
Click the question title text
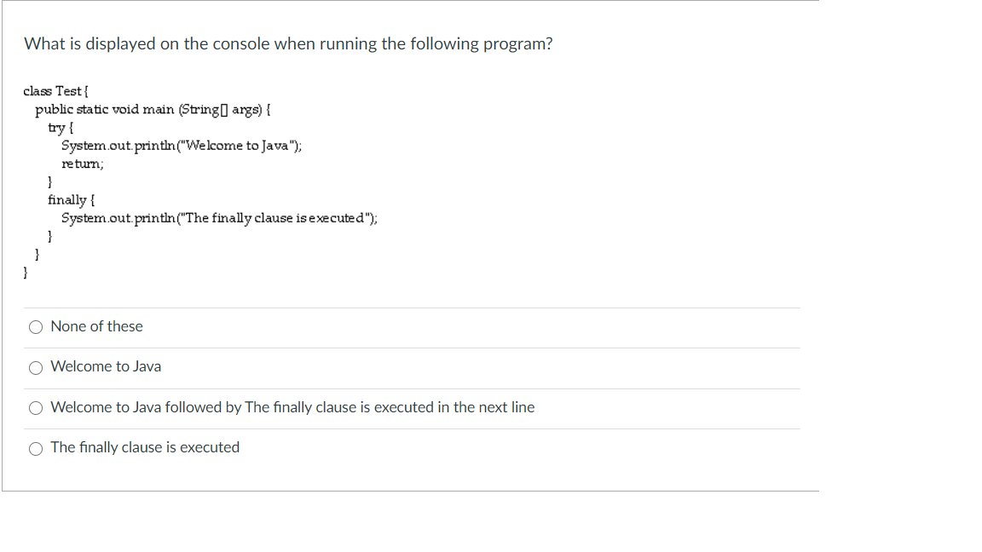click(288, 43)
